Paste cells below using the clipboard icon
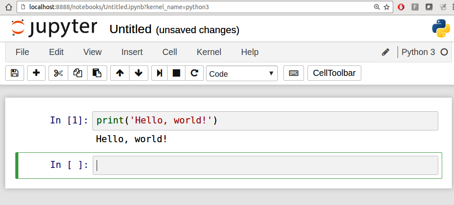 pos(97,73)
